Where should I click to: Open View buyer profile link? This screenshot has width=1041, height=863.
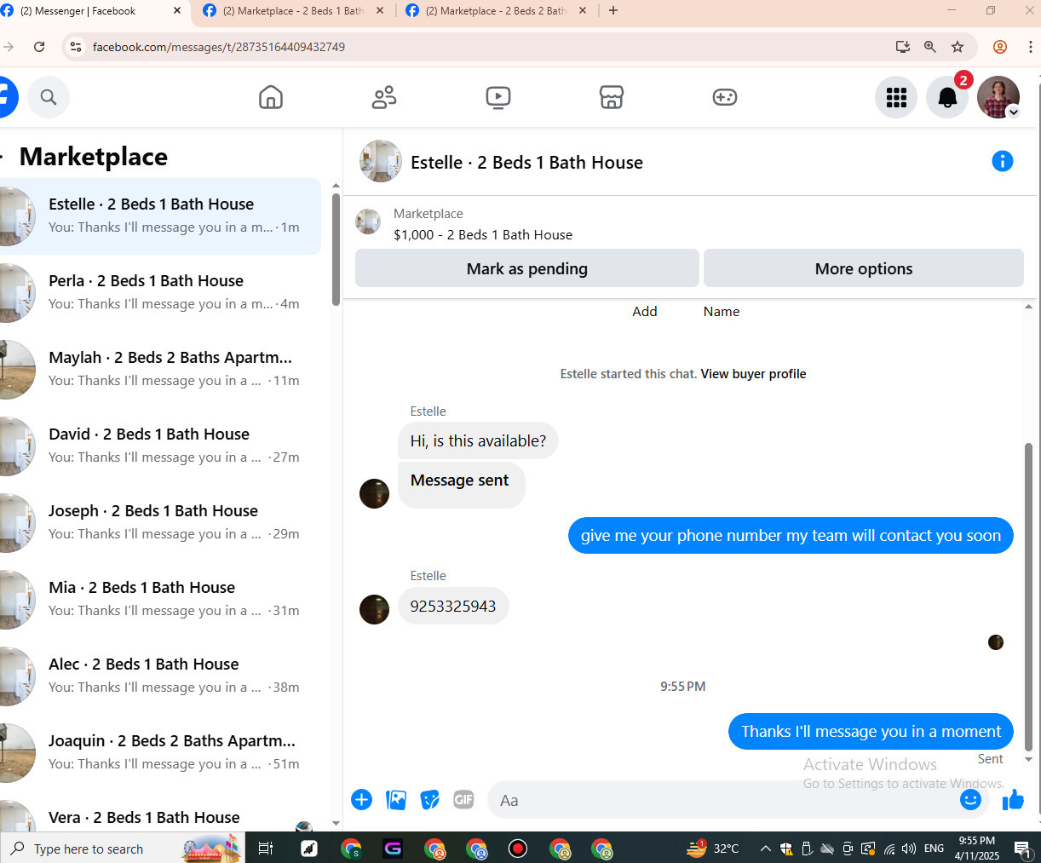tap(753, 374)
